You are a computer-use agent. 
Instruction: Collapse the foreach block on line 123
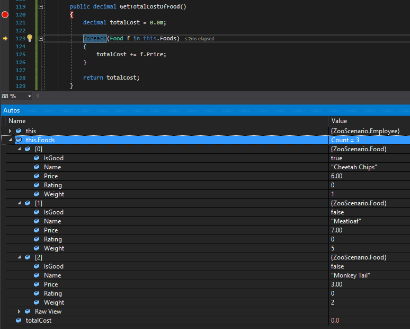41,38
